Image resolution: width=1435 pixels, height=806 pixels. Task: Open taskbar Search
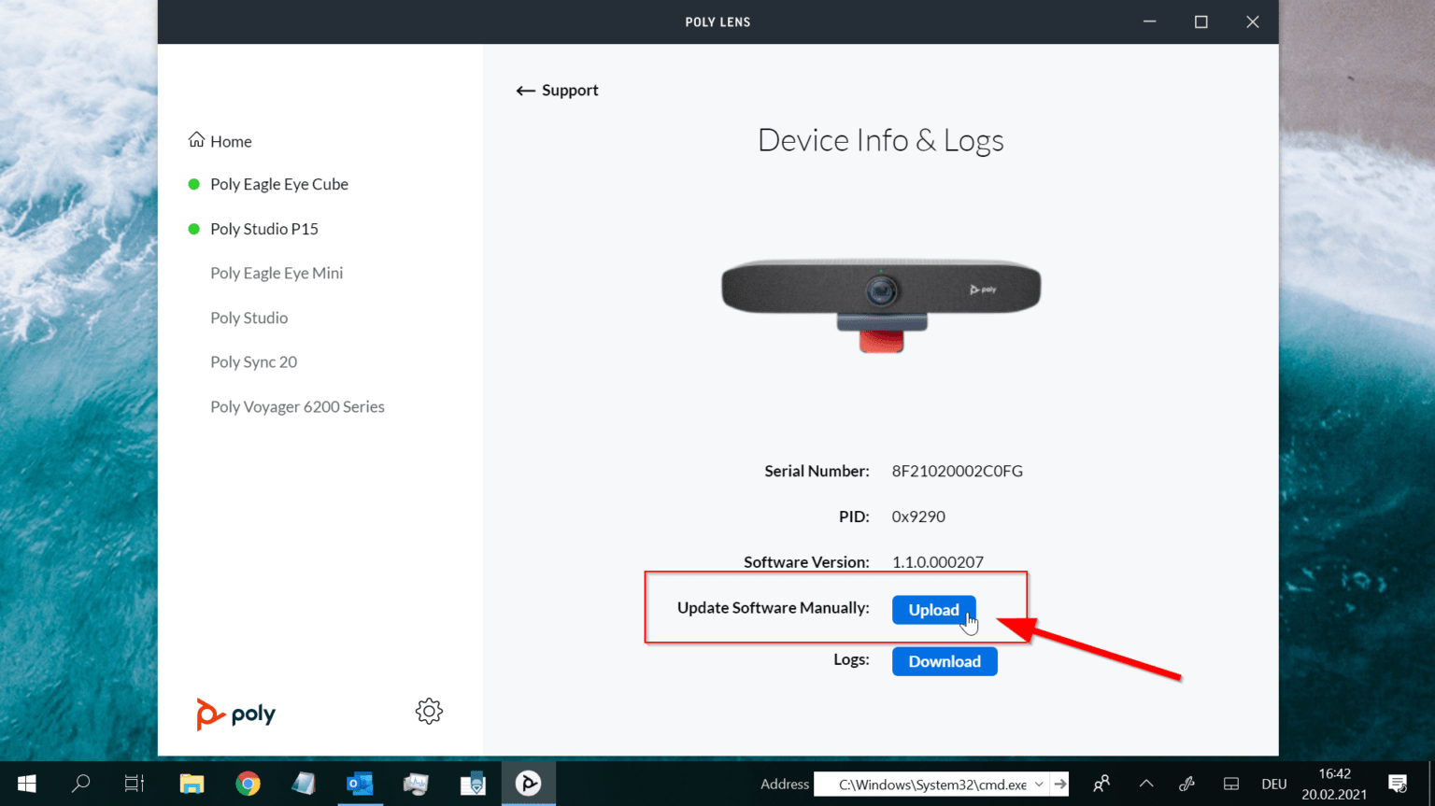coord(80,784)
